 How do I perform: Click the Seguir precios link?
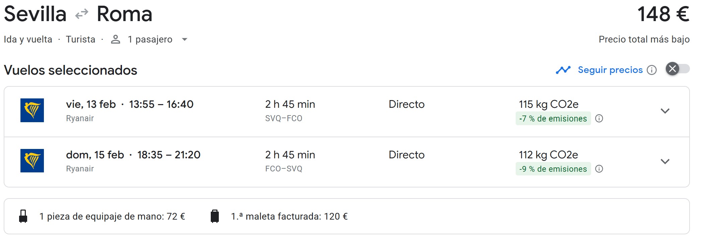point(610,70)
